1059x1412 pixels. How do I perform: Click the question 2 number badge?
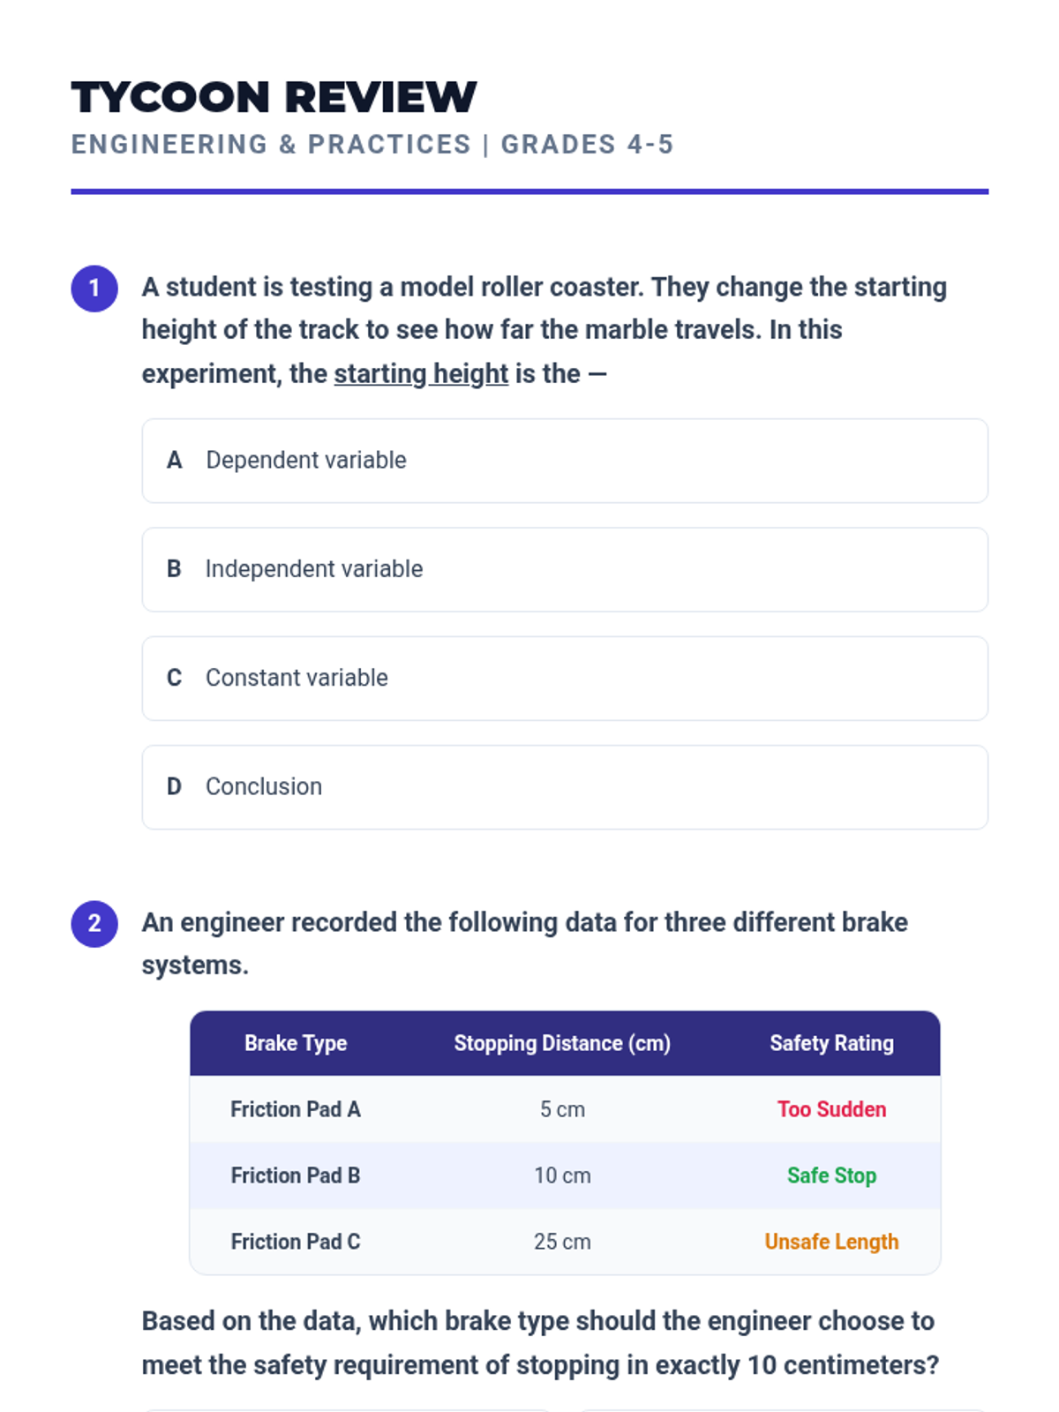(x=94, y=924)
